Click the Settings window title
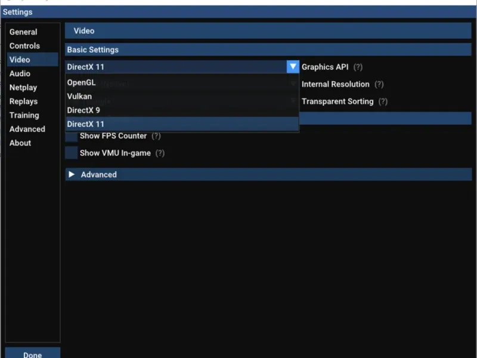 tap(18, 12)
